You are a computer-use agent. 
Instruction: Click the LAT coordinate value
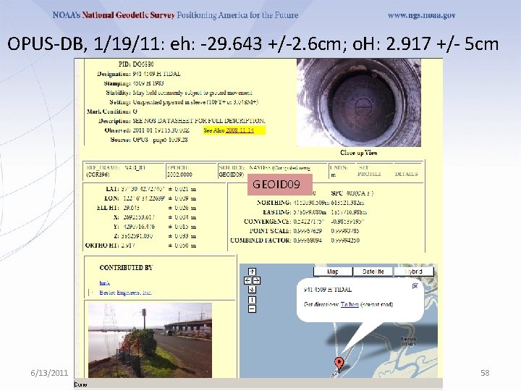(x=143, y=189)
